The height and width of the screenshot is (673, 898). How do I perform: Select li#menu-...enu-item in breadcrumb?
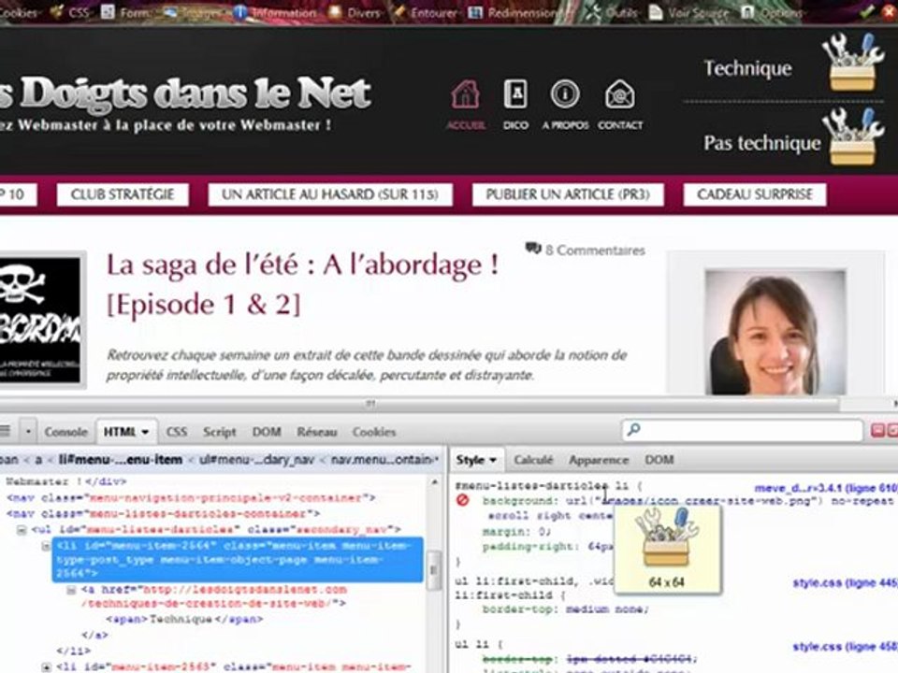[121, 460]
